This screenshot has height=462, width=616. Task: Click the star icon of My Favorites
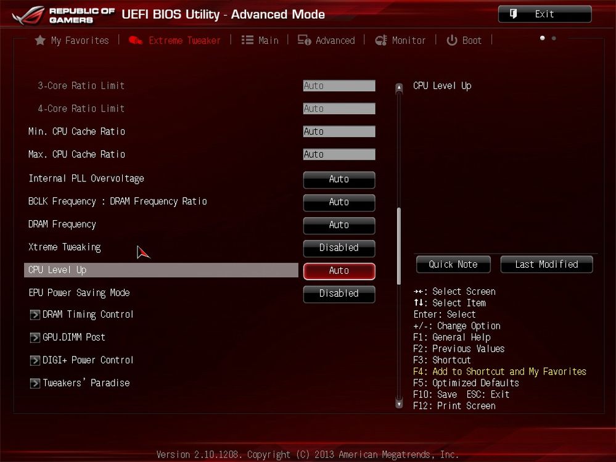point(40,40)
